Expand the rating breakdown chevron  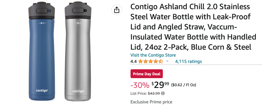(167, 61)
